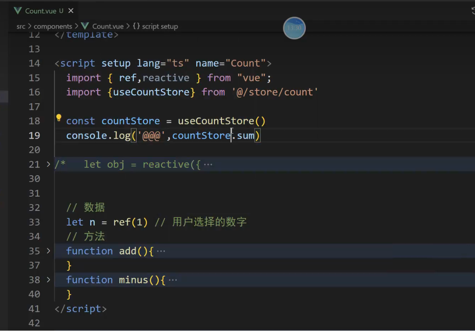Click the lang="ts" attribute value
This screenshot has width=475, height=331.
178,63
